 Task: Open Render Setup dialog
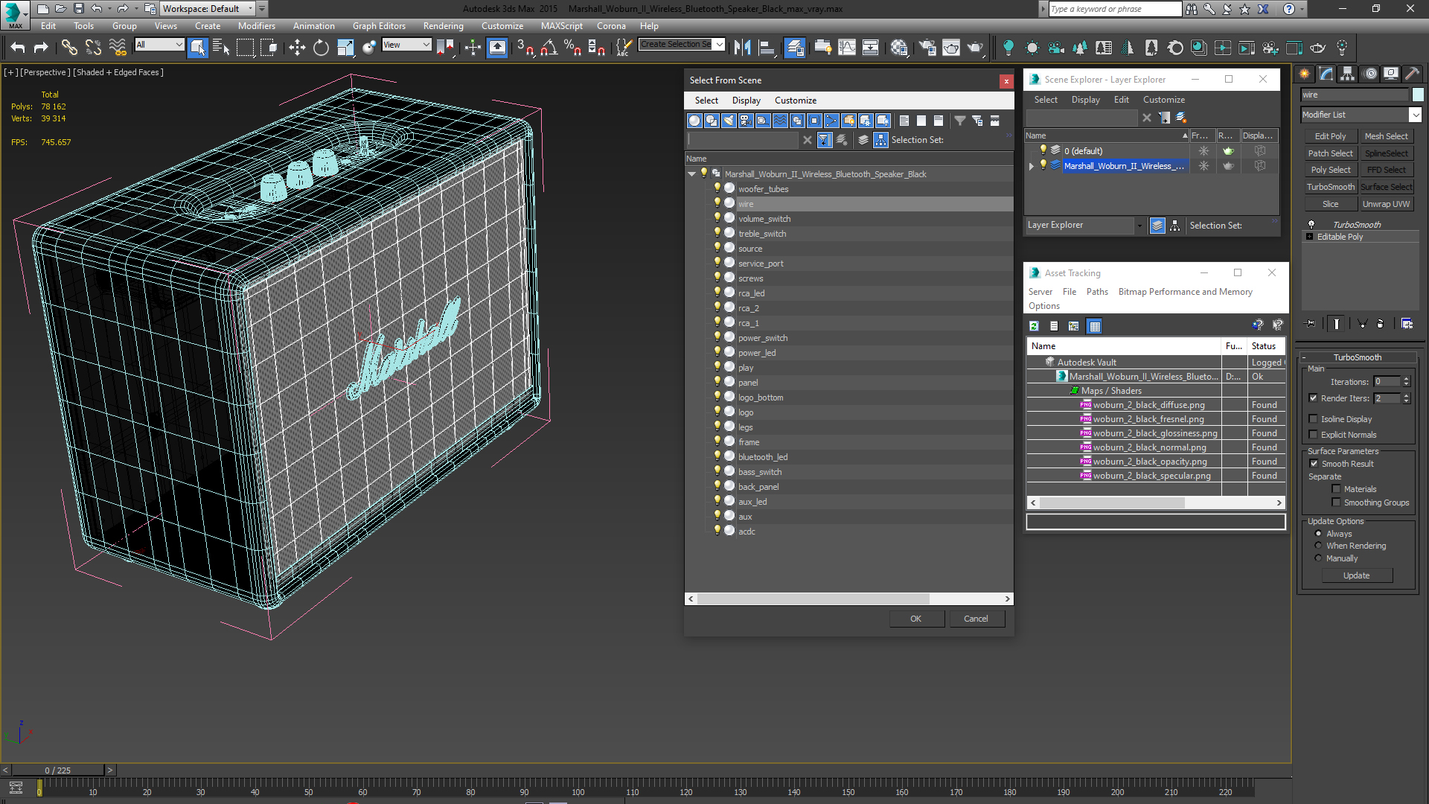pos(927,48)
